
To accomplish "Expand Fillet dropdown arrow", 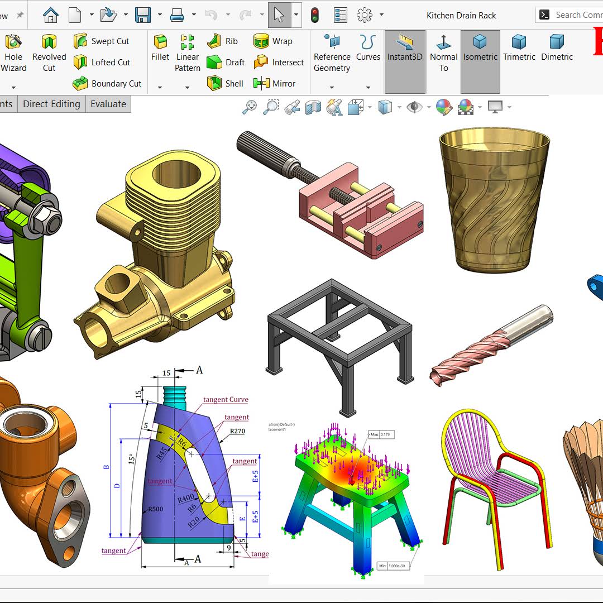I will 160,88.
